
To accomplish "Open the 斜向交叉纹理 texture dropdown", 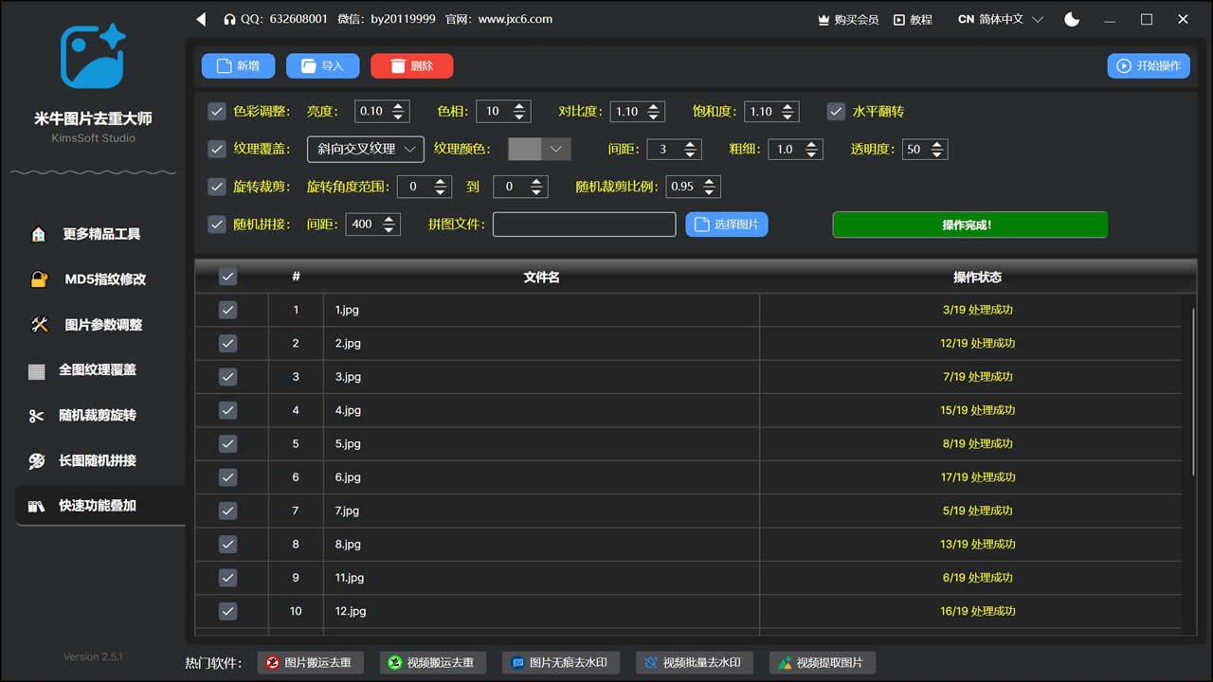I will click(x=366, y=149).
